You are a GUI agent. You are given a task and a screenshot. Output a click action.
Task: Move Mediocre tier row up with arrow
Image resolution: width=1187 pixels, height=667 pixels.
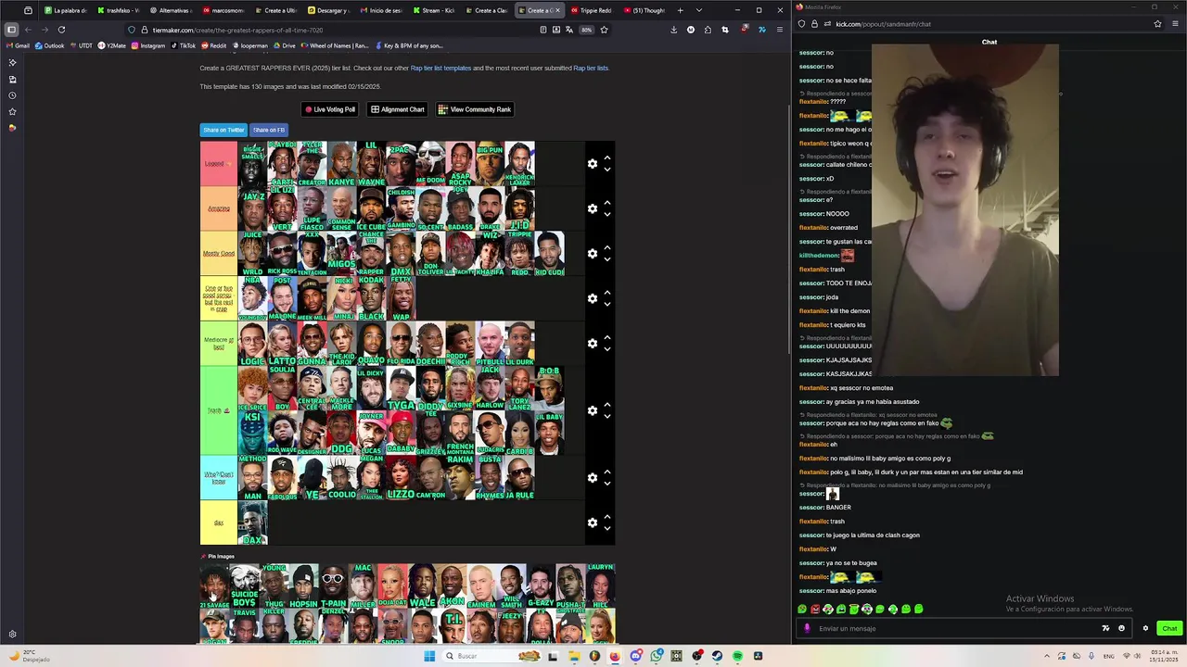pyautogui.click(x=607, y=337)
